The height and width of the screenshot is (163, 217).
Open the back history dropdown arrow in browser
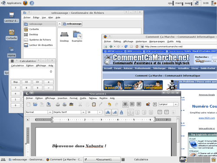coord(115,47)
